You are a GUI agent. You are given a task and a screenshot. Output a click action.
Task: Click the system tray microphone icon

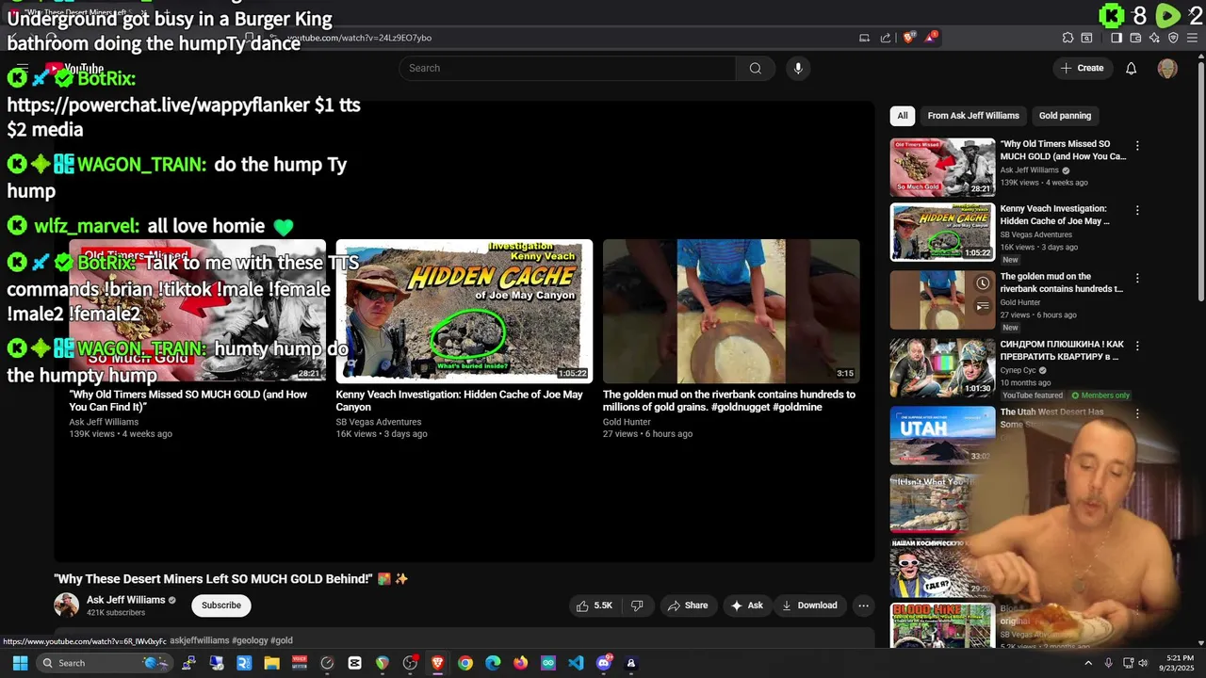(x=1108, y=663)
